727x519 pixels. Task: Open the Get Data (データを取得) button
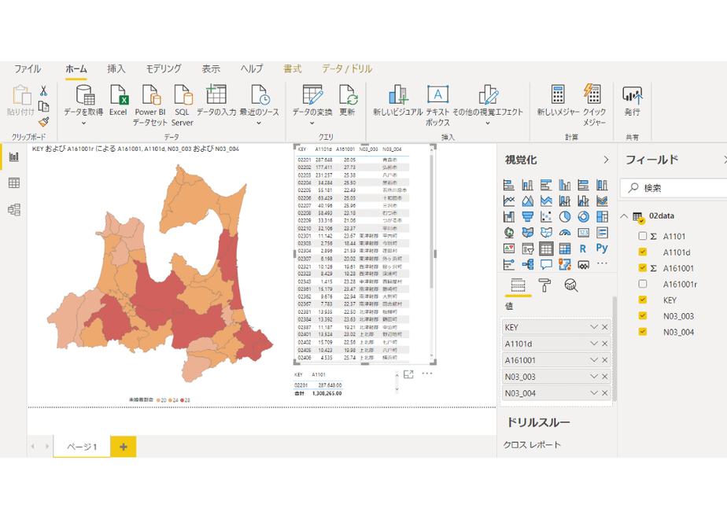(x=83, y=105)
